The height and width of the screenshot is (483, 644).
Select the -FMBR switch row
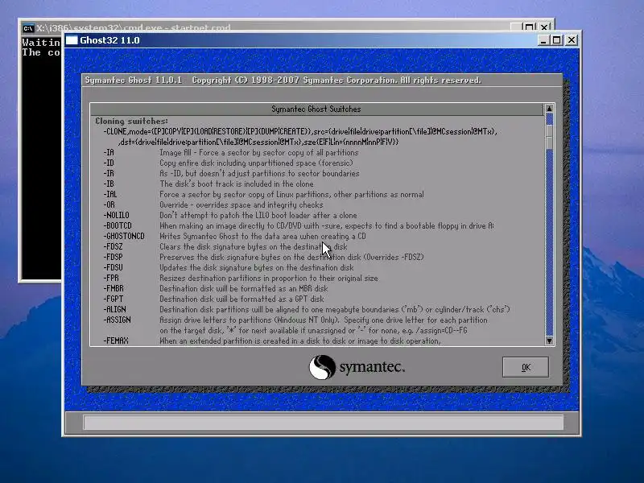[216, 289]
